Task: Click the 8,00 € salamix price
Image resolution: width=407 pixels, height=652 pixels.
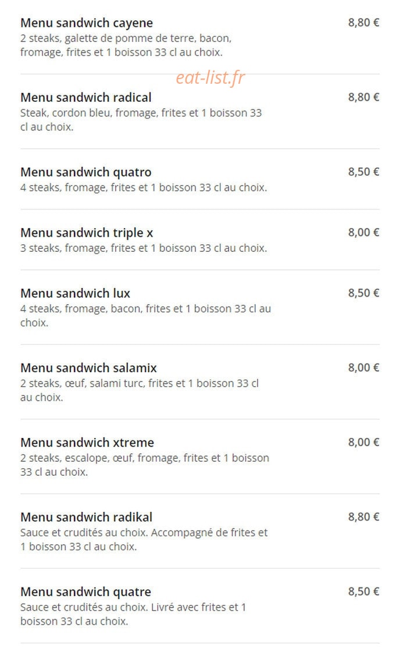Action: (x=363, y=368)
